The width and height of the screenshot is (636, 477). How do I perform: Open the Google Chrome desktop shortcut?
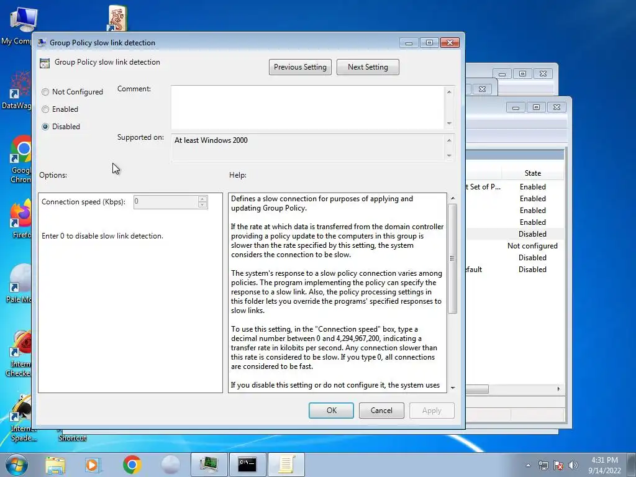[x=19, y=159]
